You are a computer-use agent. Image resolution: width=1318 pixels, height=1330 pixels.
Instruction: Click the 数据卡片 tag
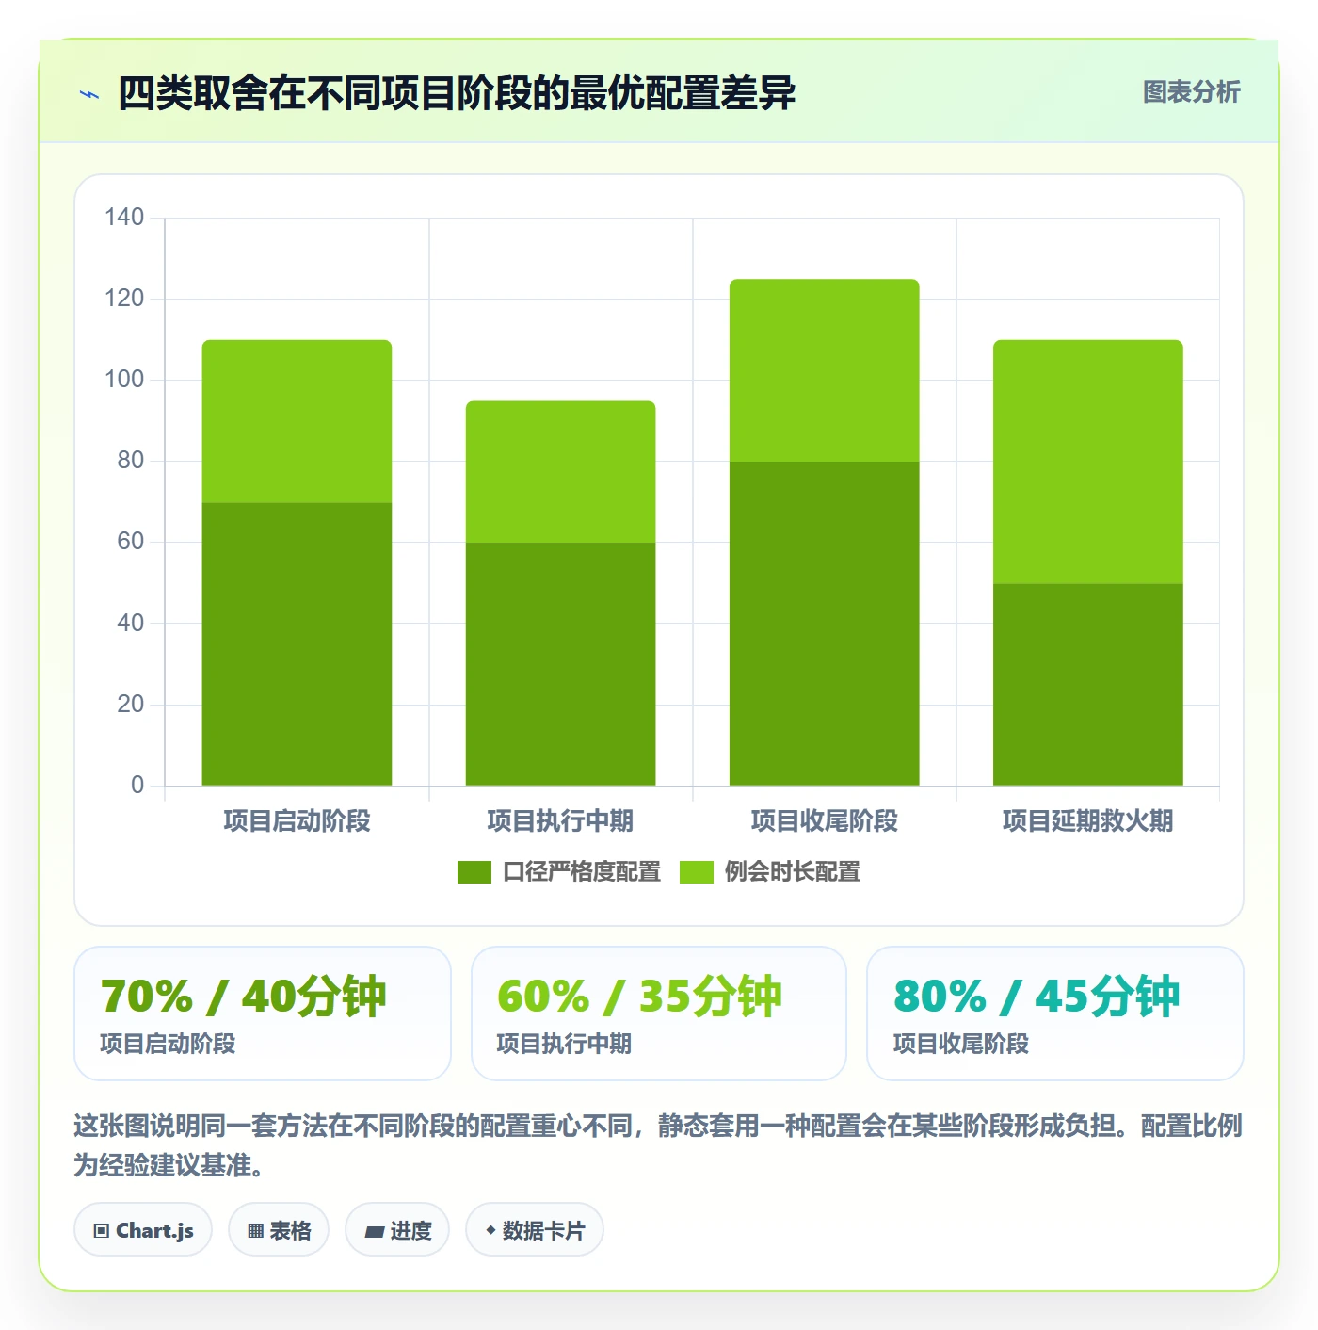click(535, 1230)
